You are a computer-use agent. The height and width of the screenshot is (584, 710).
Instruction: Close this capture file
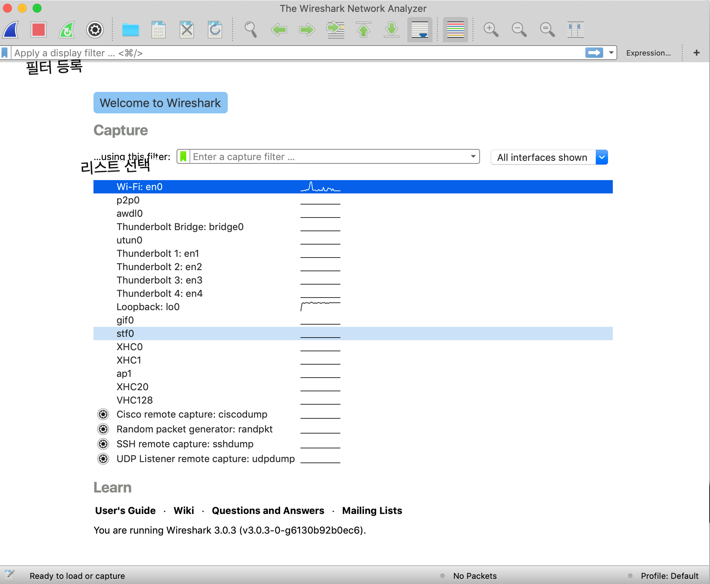[x=187, y=30]
